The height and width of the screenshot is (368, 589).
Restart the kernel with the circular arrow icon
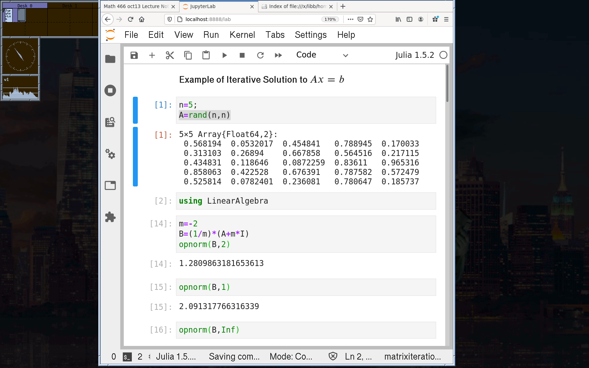tap(260, 55)
